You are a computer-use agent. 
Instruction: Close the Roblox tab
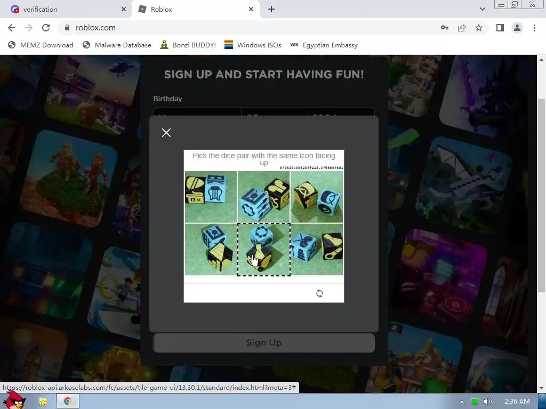tap(251, 10)
